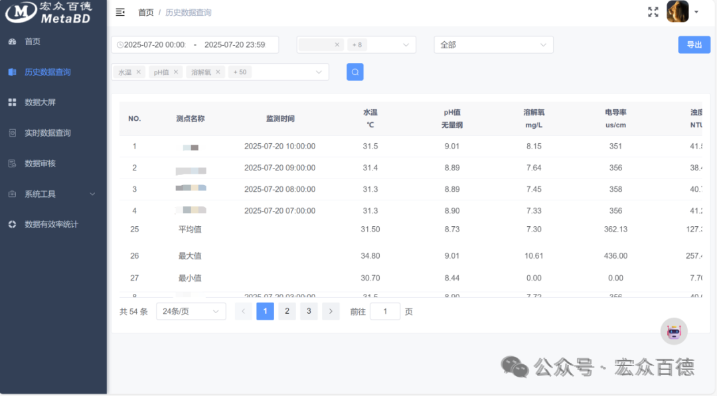This screenshot has height=396, width=717.
Task: Enter fullscreen with the top-right expand icon
Action: click(653, 11)
